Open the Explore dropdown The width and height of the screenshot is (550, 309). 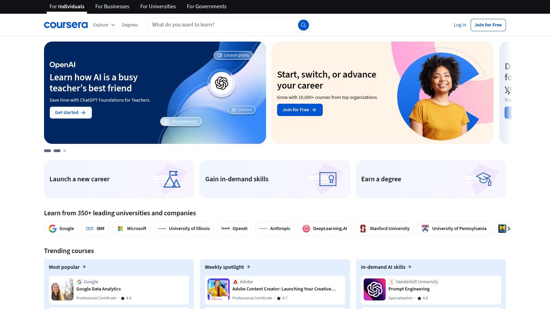point(103,25)
